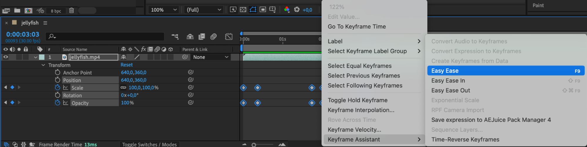Enable the Position stopwatch

click(x=58, y=80)
